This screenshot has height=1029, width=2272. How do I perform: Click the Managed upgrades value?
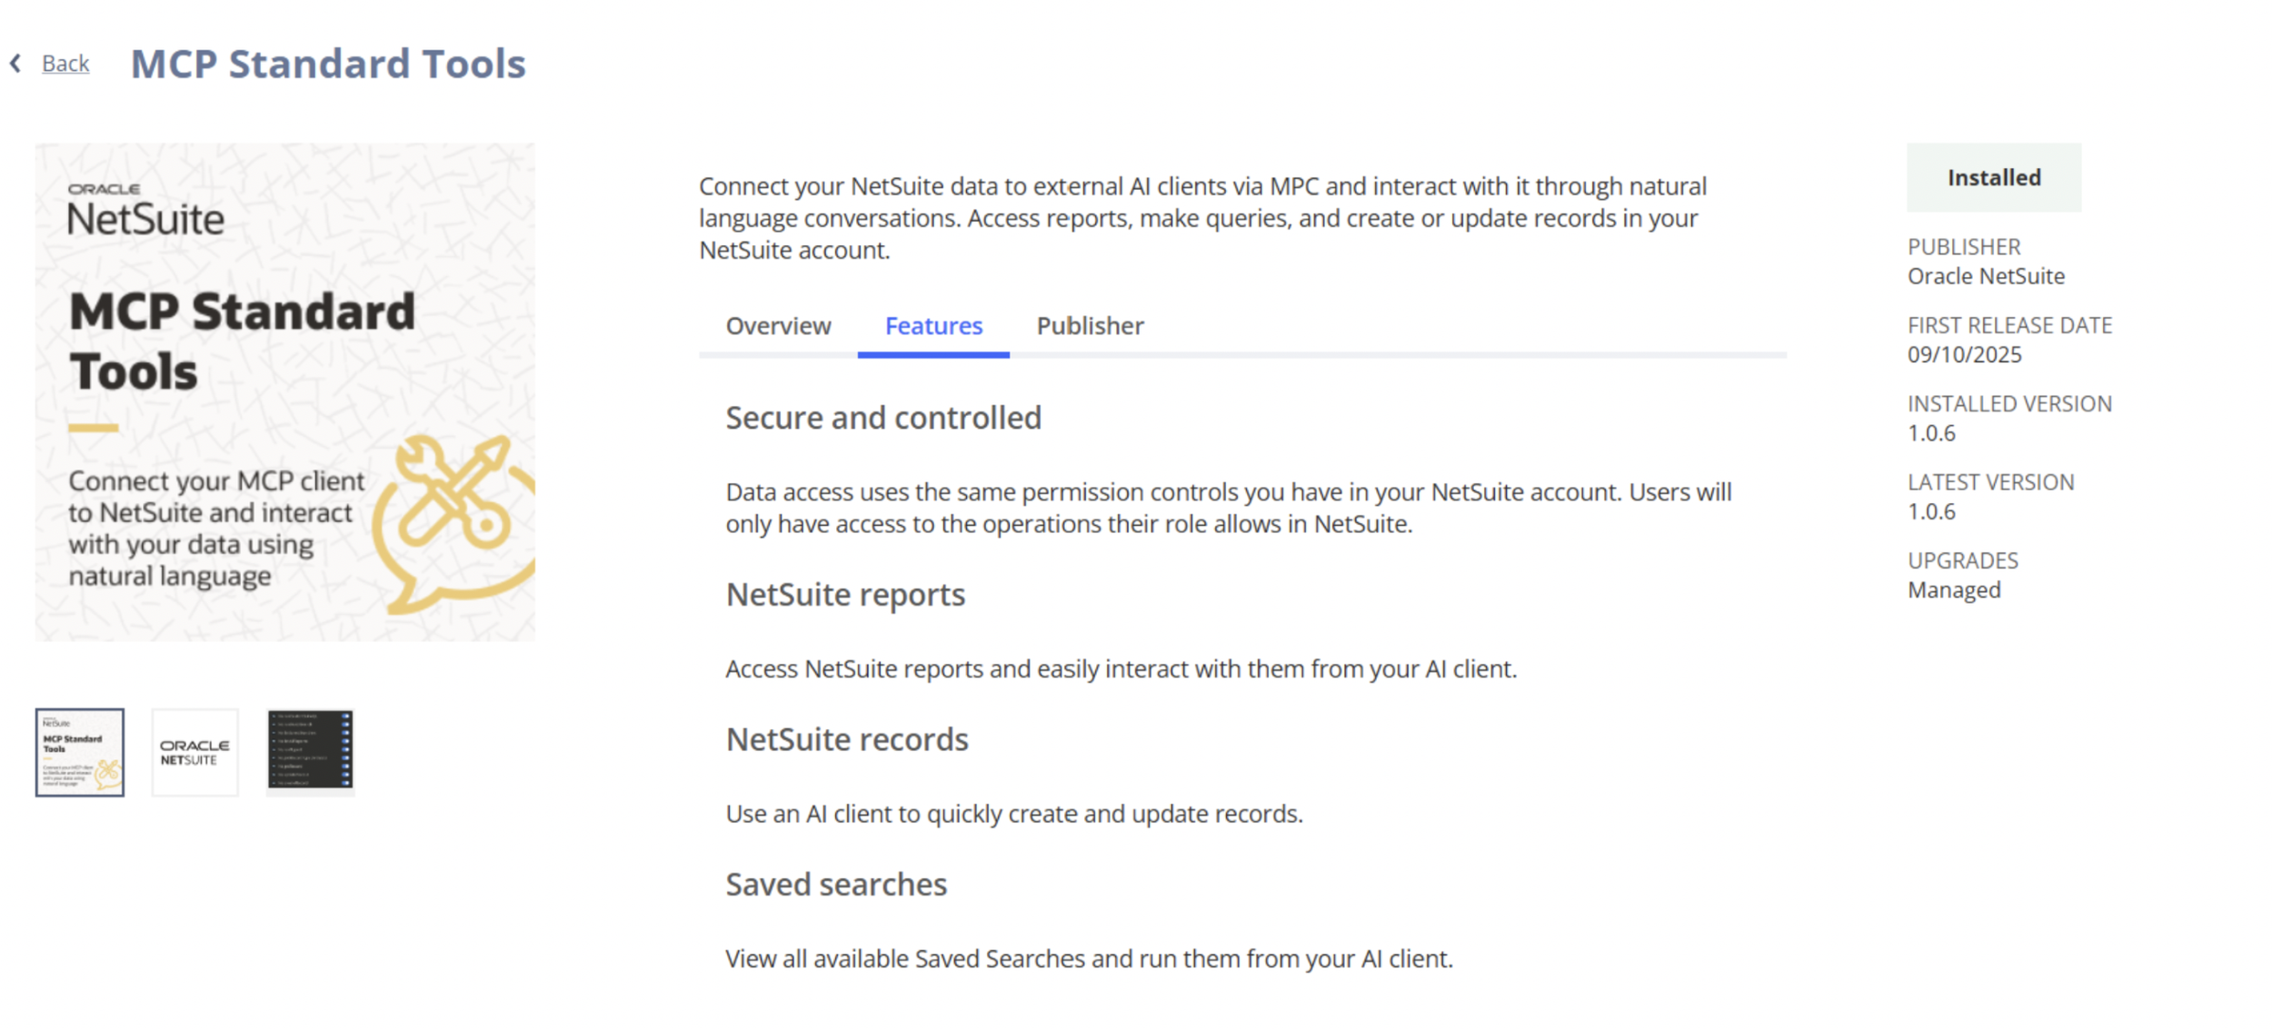(x=1954, y=590)
